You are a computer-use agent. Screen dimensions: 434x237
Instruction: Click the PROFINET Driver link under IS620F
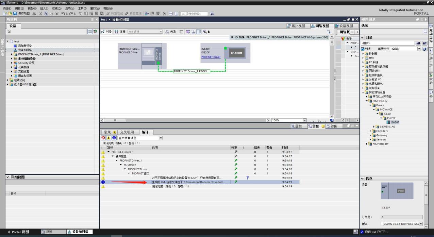coord(211,57)
